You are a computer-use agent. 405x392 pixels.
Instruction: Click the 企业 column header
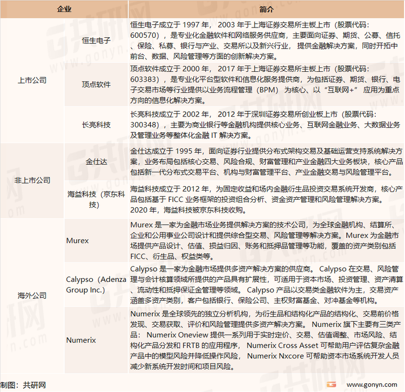tap(64, 9)
